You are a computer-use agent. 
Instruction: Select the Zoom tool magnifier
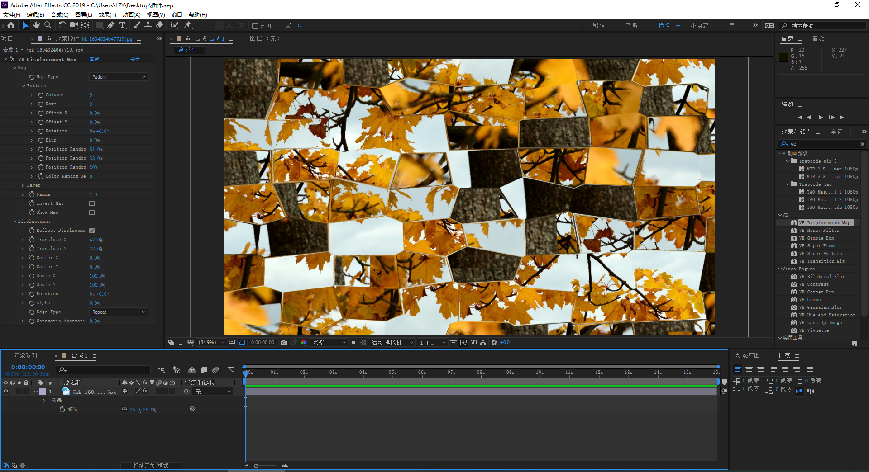48,25
